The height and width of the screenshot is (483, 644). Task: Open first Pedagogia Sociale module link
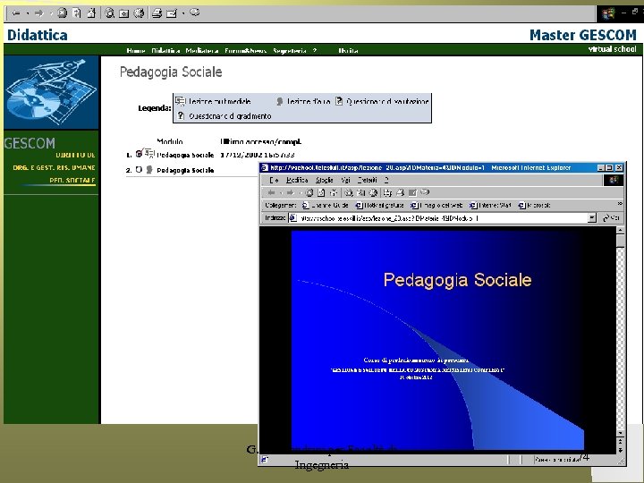[185, 155]
